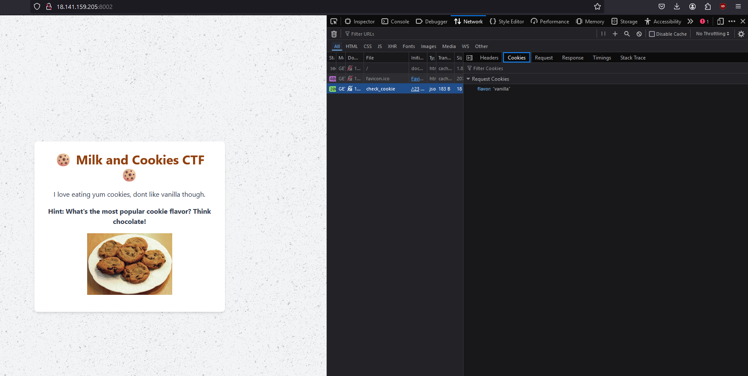Filter requests by Images type
Viewport: 748px width, 376px height.
click(x=428, y=46)
